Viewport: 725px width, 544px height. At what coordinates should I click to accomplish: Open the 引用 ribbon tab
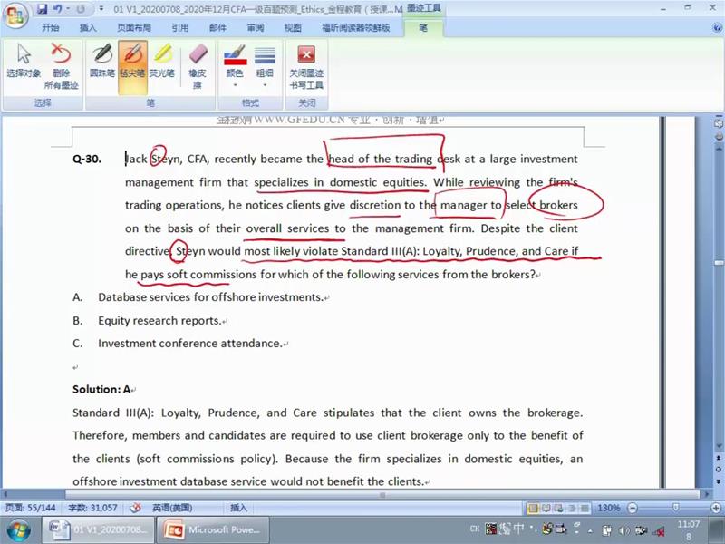point(180,28)
